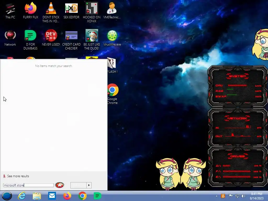
Task: Click the SYSTEM gadget header
Action: (x=238, y=76)
